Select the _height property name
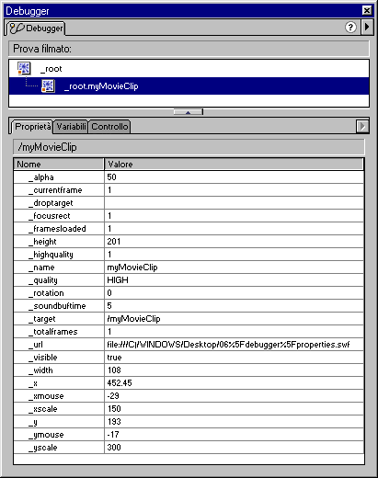The width and height of the screenshot is (378, 478). [x=42, y=242]
